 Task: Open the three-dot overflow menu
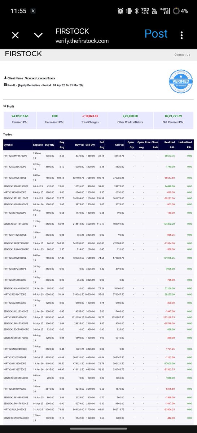(x=181, y=35)
